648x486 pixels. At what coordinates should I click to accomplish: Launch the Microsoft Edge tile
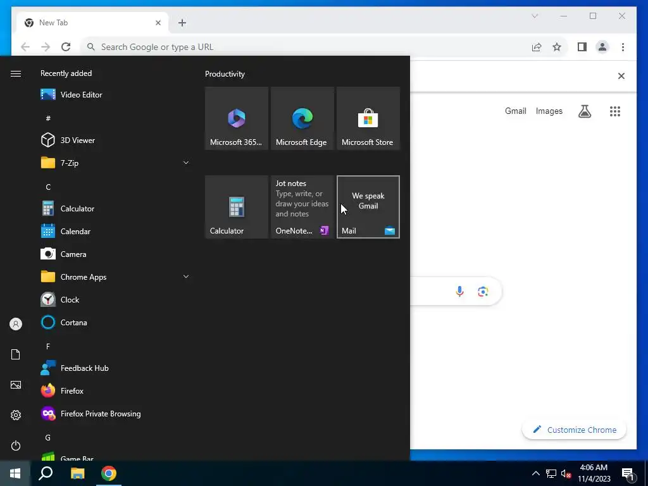click(302, 118)
